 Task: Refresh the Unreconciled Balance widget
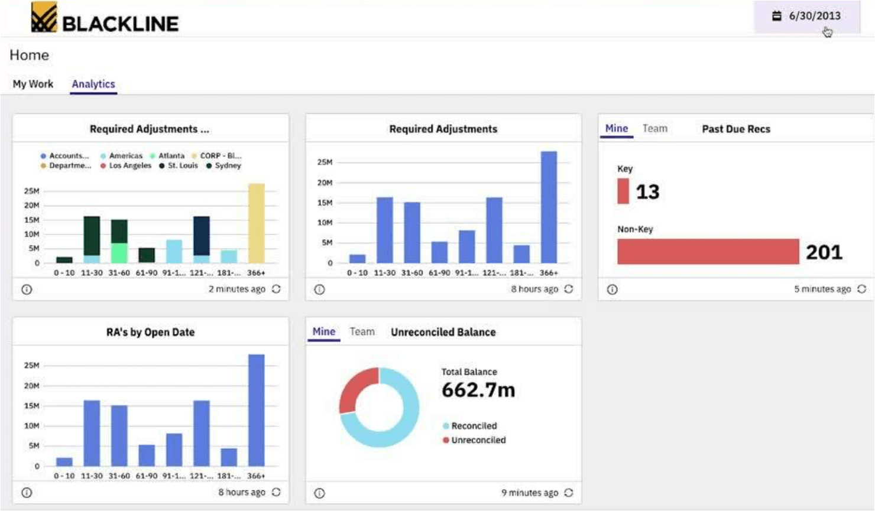tap(569, 493)
